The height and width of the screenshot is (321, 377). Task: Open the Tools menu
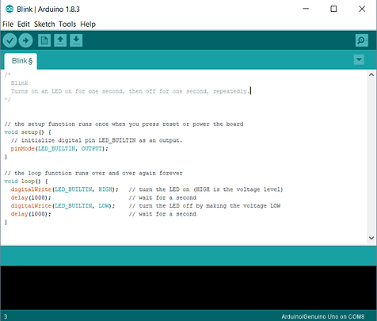pyautogui.click(x=67, y=25)
